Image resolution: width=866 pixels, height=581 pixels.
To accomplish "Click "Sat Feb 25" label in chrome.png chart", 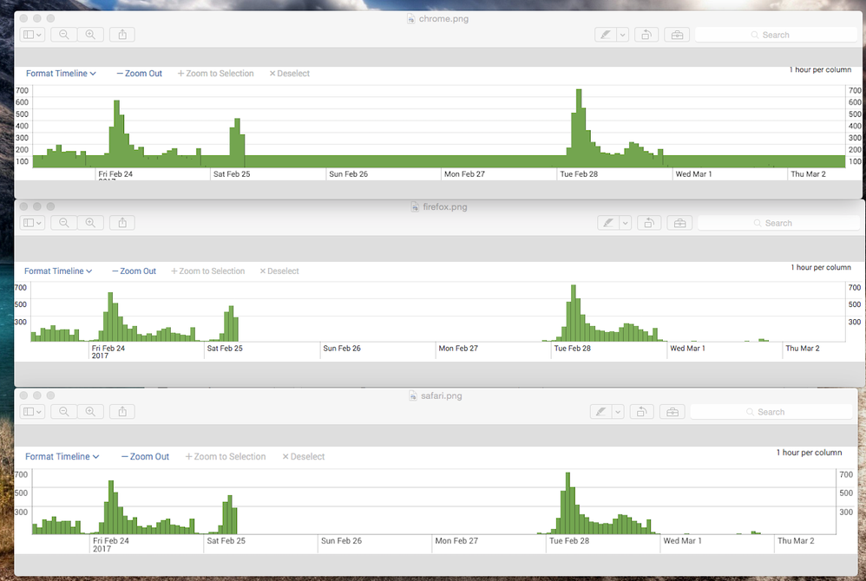I will click(x=232, y=173).
